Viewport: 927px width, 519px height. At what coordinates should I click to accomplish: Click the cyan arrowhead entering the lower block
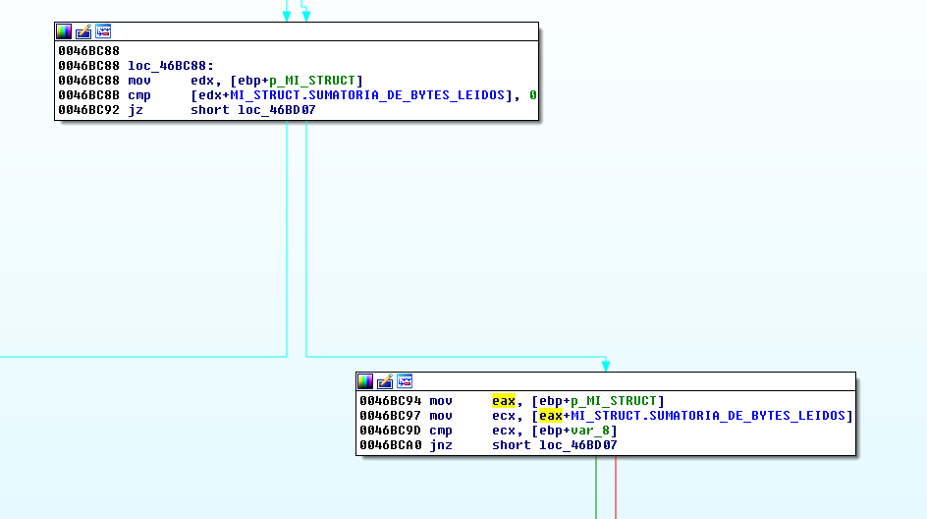[x=606, y=366]
